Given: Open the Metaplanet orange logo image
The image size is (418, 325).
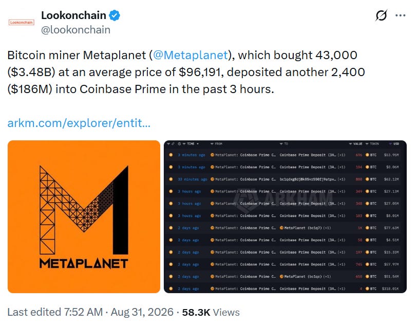Looking at the screenshot, I should (84, 216).
